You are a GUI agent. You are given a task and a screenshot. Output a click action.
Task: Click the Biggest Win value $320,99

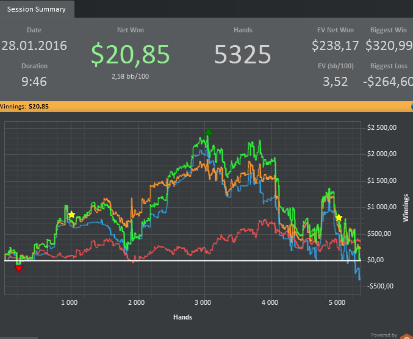pyautogui.click(x=389, y=46)
